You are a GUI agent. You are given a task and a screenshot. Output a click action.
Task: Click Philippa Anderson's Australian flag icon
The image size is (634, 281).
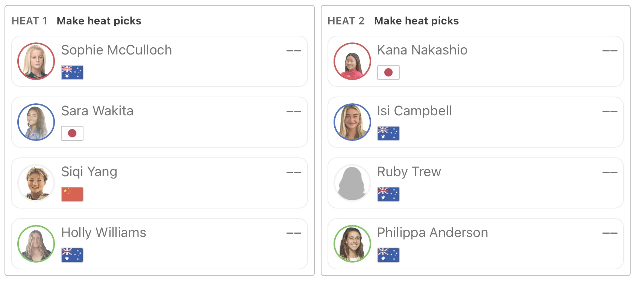click(x=388, y=255)
